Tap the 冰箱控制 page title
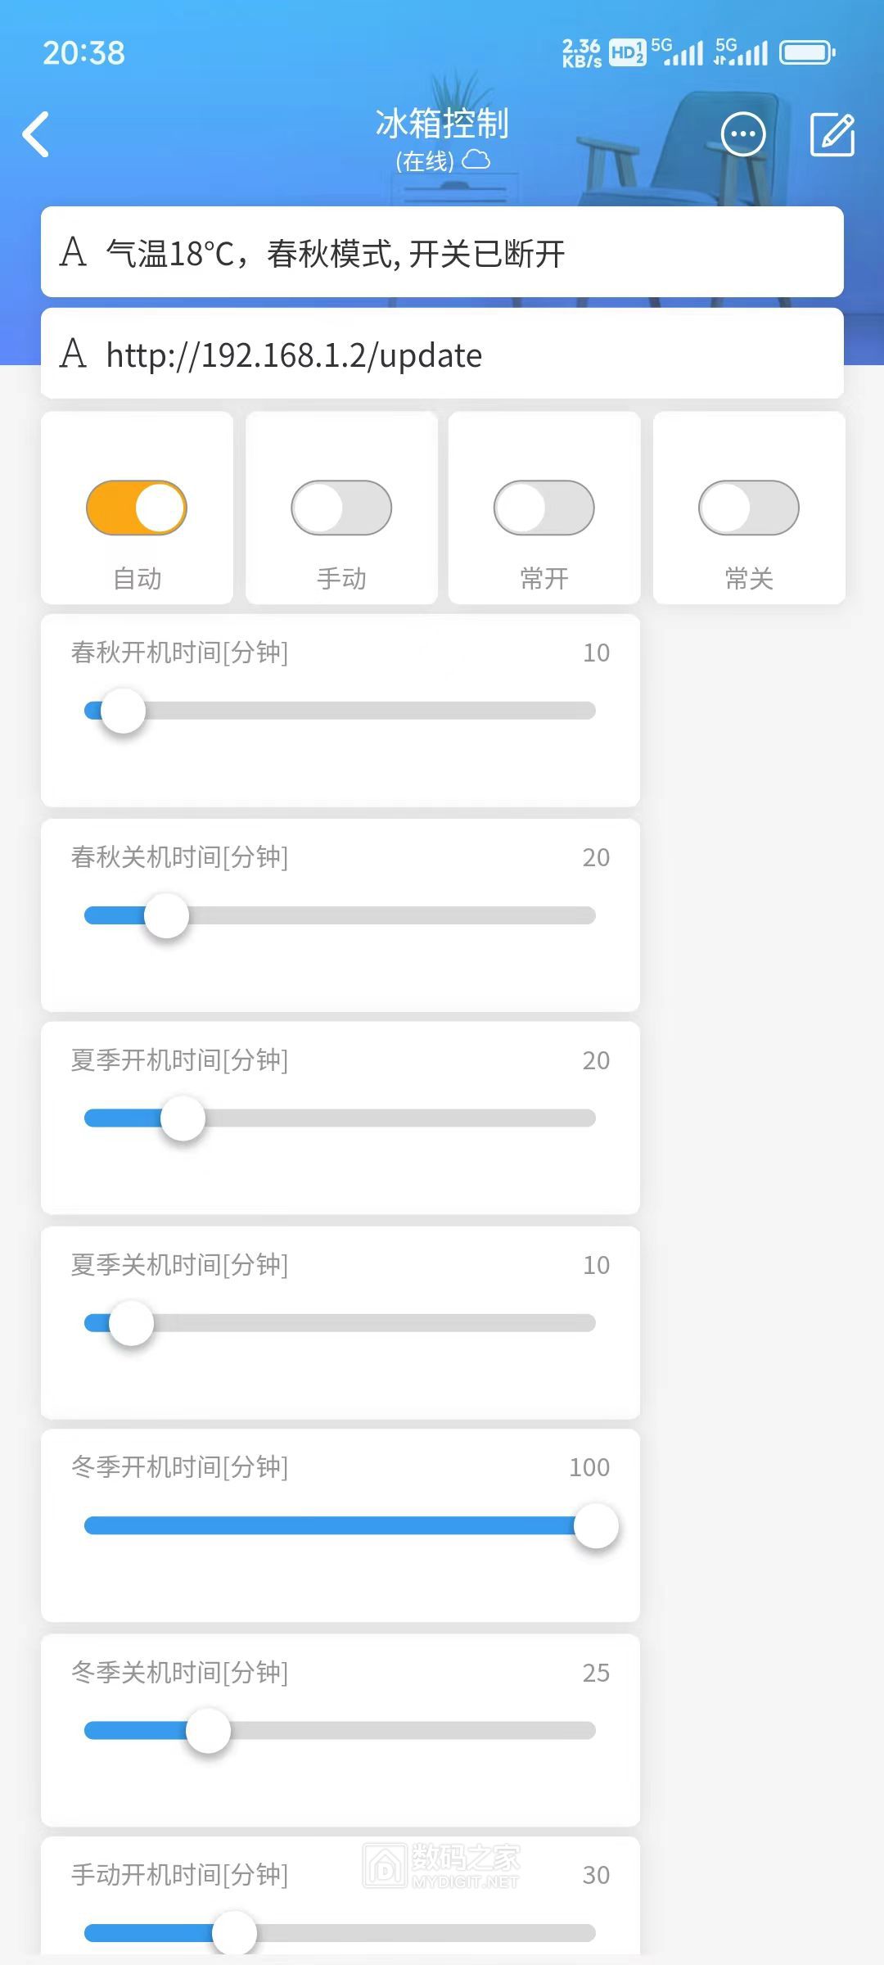The width and height of the screenshot is (884, 1965). (442, 124)
